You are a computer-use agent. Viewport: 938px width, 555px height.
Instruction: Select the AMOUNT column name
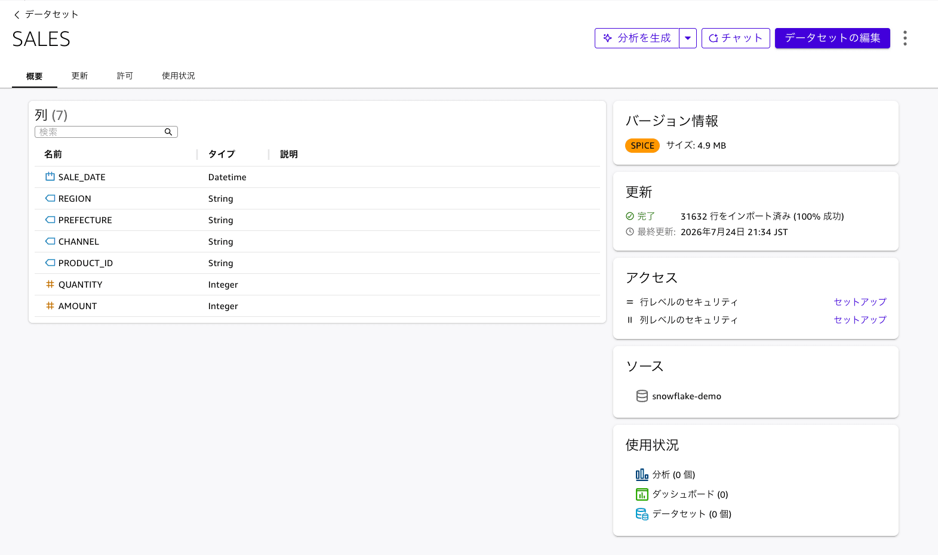(78, 306)
